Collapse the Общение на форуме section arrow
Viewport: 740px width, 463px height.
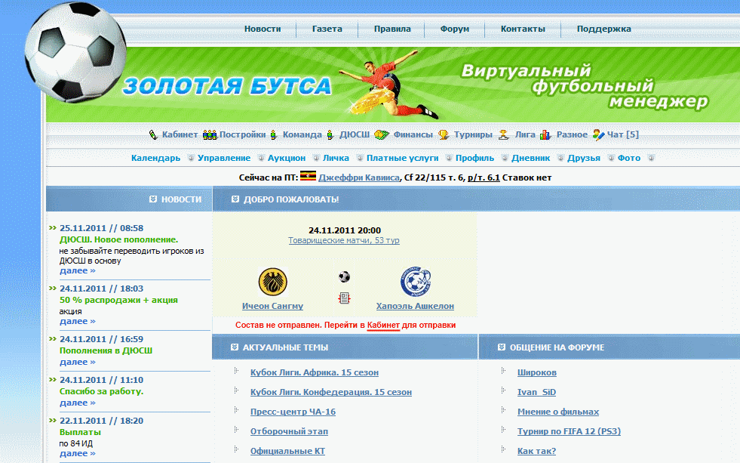tap(502, 347)
